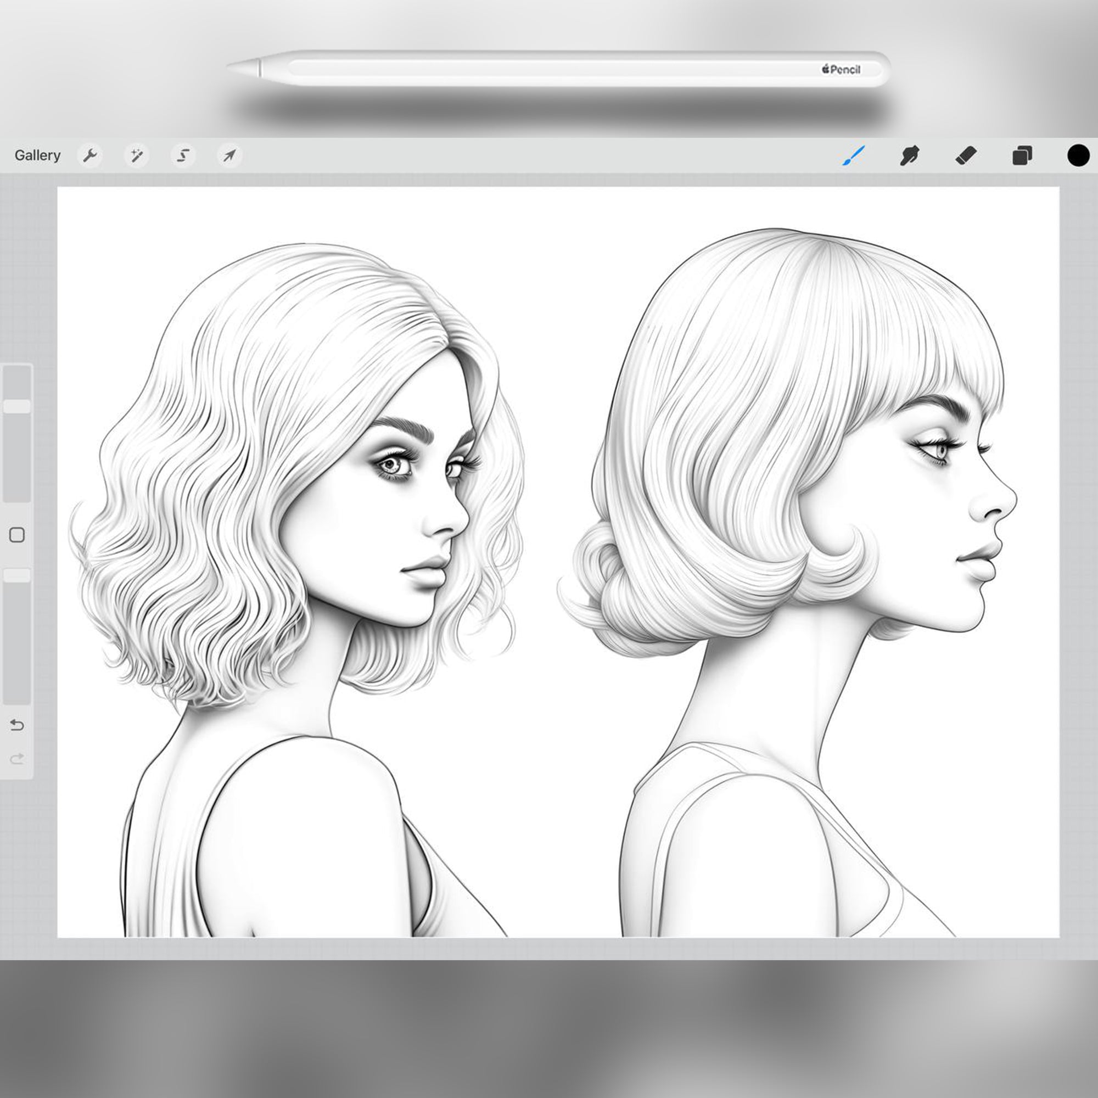Open Adjustments with the magic wand icon
Screen dimensions: 1098x1098
click(x=137, y=155)
